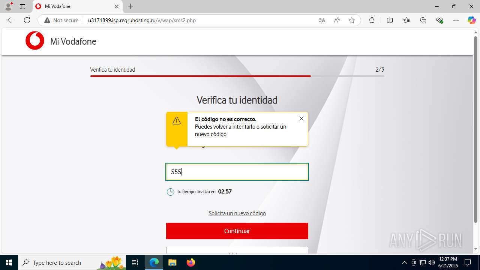Viewport: 480px width, 270px height.
Task: Click the Not secure warning indicator
Action: coord(61,20)
